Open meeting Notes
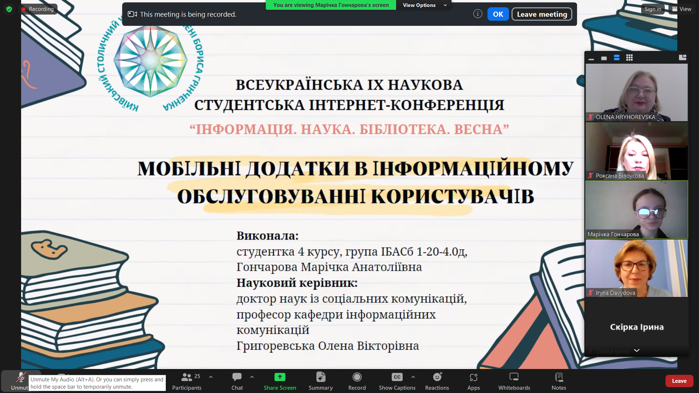Screen dimensions: 699x393 pyautogui.click(x=558, y=381)
